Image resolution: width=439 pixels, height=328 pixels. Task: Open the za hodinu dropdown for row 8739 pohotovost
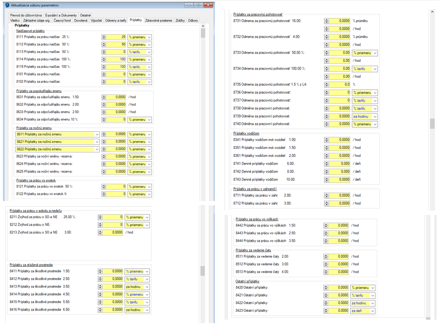click(x=375, y=116)
